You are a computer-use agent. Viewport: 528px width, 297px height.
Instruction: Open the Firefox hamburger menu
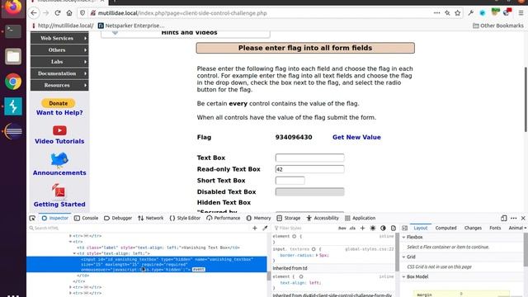(x=521, y=13)
